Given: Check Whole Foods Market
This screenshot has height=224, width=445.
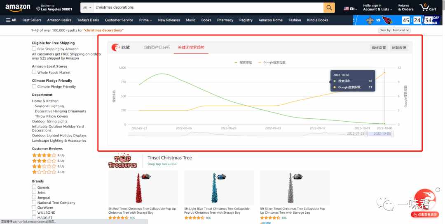Looking at the screenshot, I should click(x=34, y=72).
